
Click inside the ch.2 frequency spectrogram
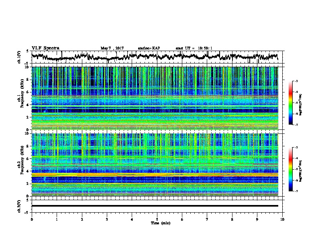[155, 165]
